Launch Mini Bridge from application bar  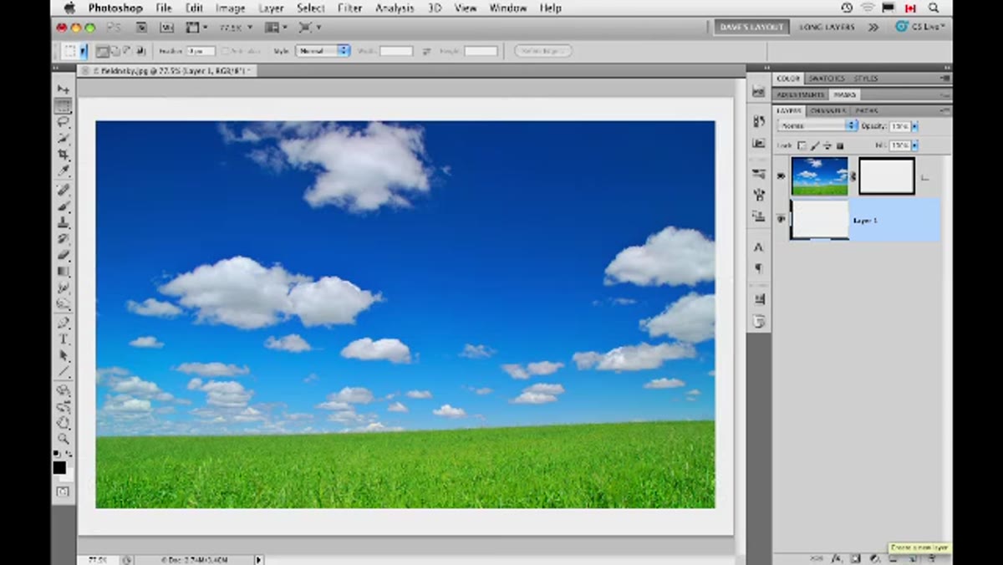point(166,28)
